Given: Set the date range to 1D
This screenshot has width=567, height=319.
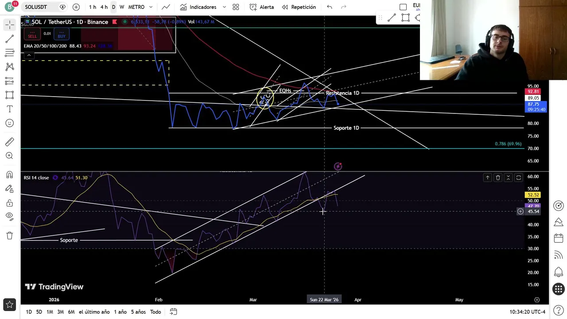Looking at the screenshot, I should [x=29, y=312].
